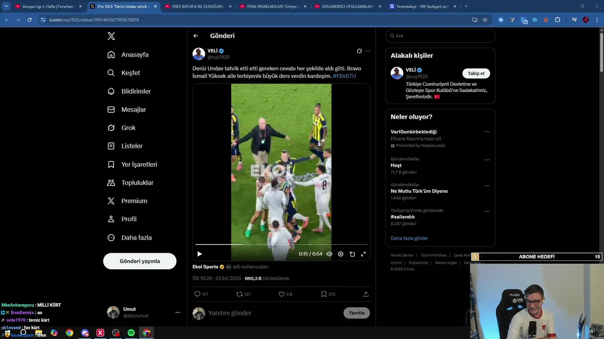Open Listeler in the sidebar
The height and width of the screenshot is (339, 604).
125,146
